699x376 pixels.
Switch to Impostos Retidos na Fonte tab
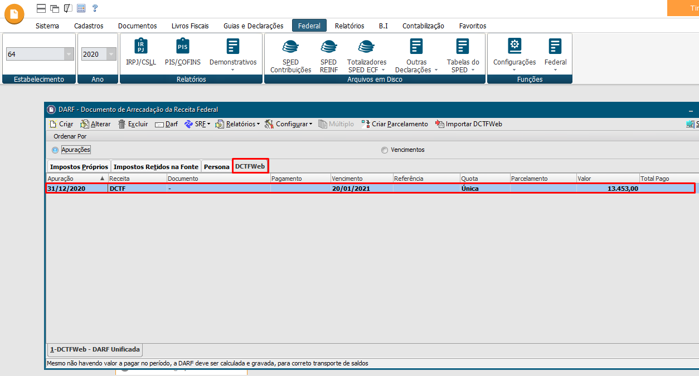[x=156, y=167]
